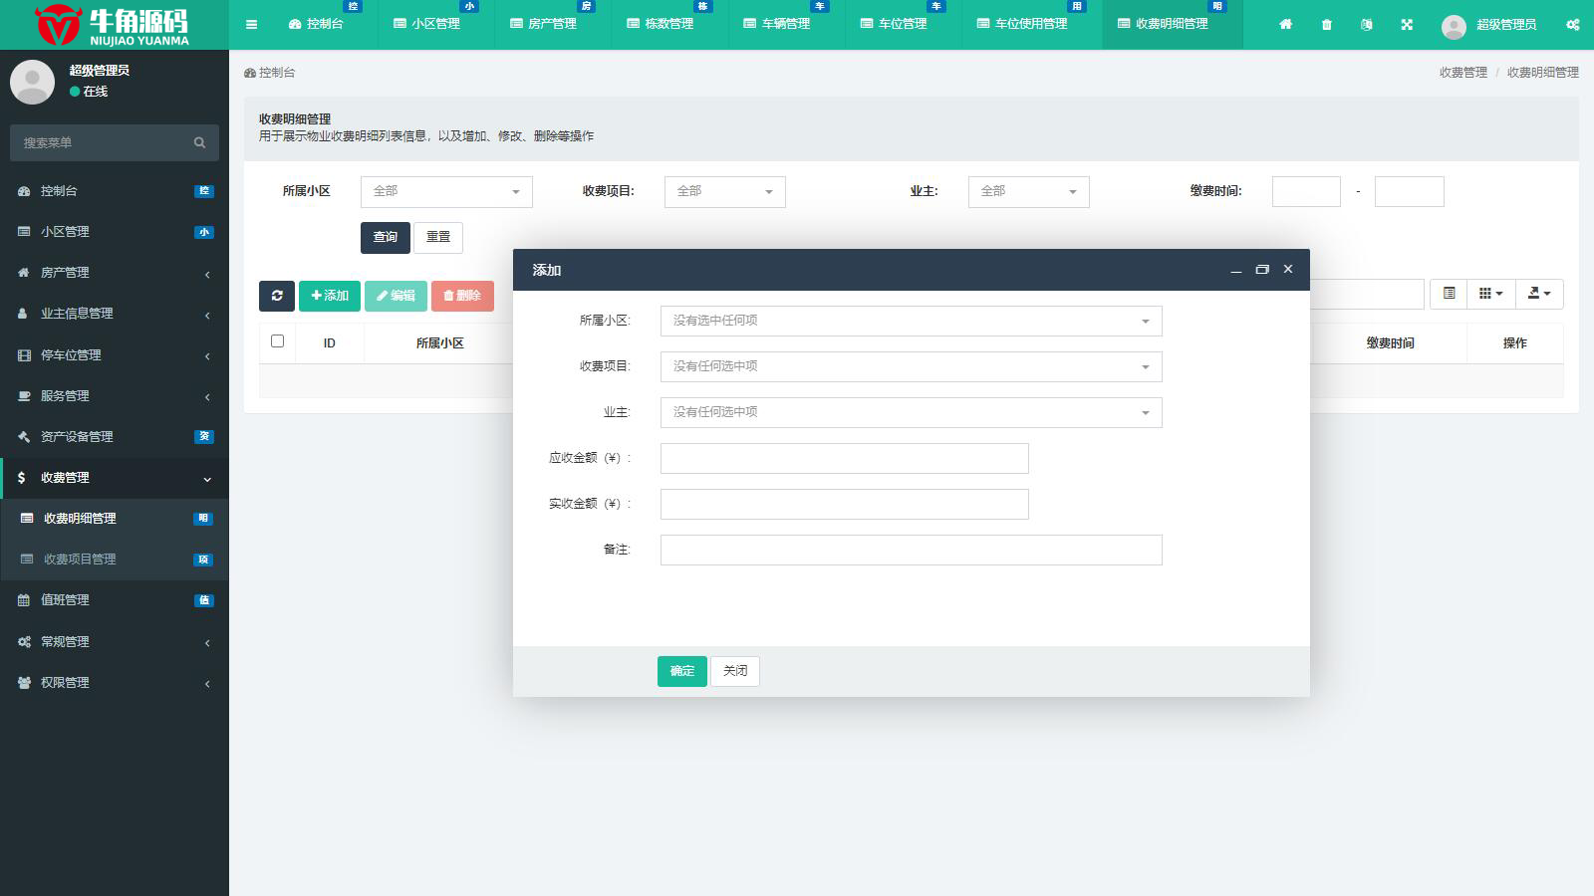Screen dimensions: 1594x896
Task: Click the 缴费时间 start date field
Action: click(1306, 191)
